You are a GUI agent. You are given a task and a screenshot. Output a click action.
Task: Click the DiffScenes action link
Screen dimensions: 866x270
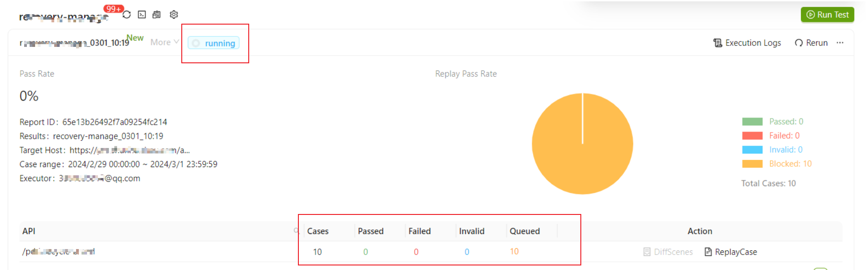coord(668,252)
